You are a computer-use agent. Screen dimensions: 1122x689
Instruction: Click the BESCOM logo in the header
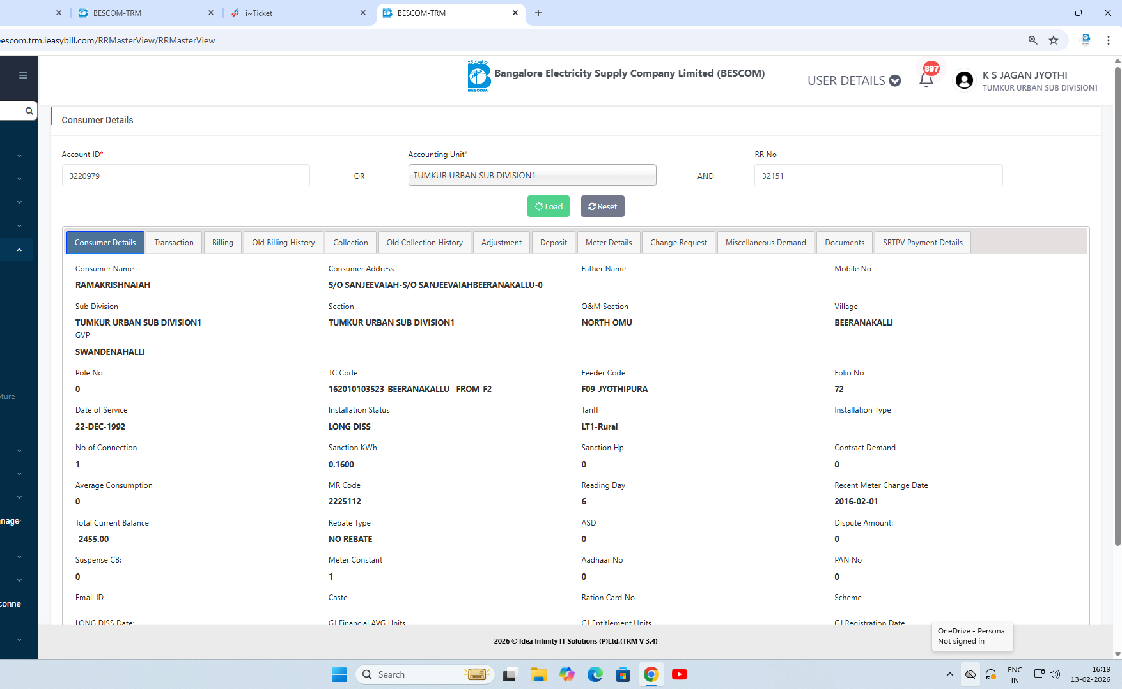point(478,76)
